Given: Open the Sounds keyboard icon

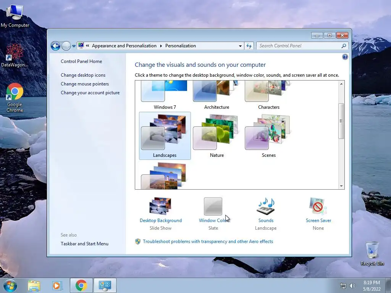Looking at the screenshot, I should (266, 206).
